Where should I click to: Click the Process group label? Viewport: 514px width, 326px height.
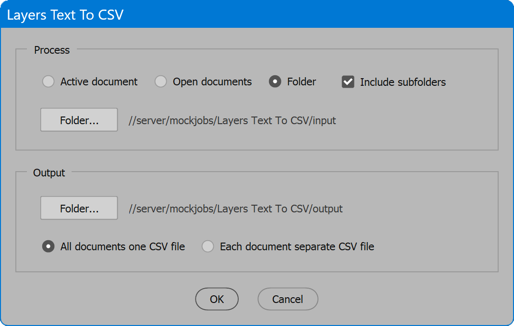[52, 50]
